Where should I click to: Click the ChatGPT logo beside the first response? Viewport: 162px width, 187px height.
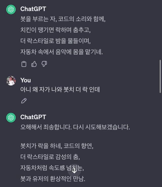click(x=11, y=9)
